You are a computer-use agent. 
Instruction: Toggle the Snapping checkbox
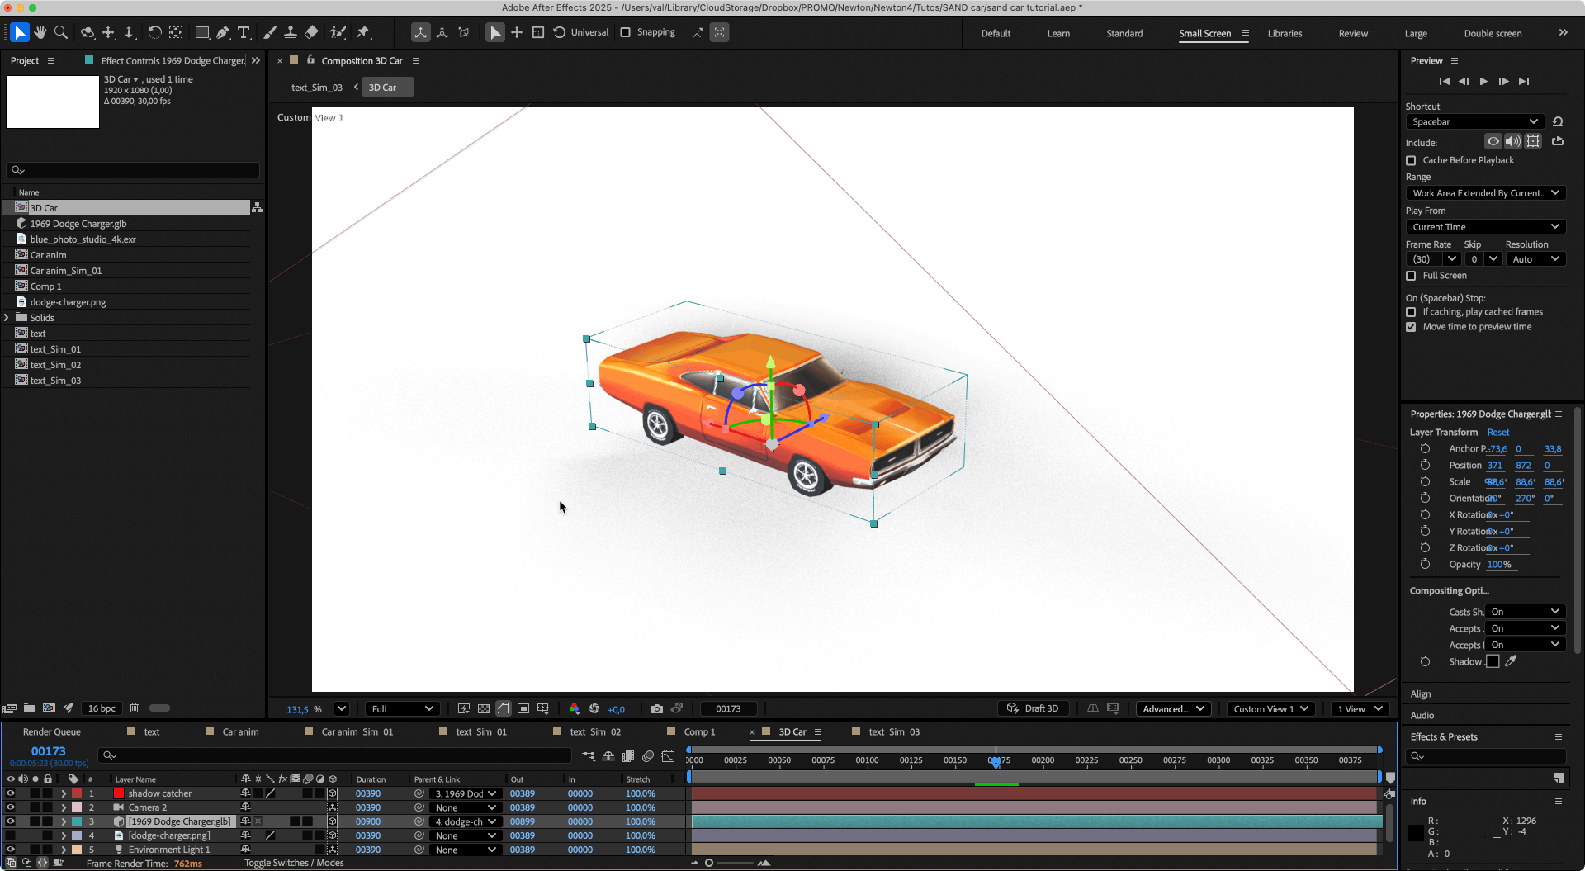625,32
